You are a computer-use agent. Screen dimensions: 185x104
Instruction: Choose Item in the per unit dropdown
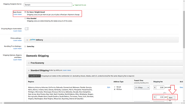171,98
